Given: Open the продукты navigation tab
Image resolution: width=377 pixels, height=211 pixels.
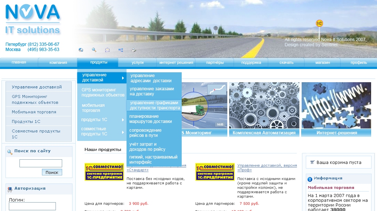Looking at the screenshot, I should [99, 62].
